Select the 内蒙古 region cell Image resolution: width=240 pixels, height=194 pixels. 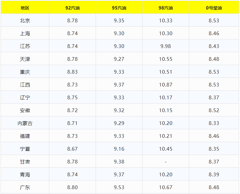point(25,123)
